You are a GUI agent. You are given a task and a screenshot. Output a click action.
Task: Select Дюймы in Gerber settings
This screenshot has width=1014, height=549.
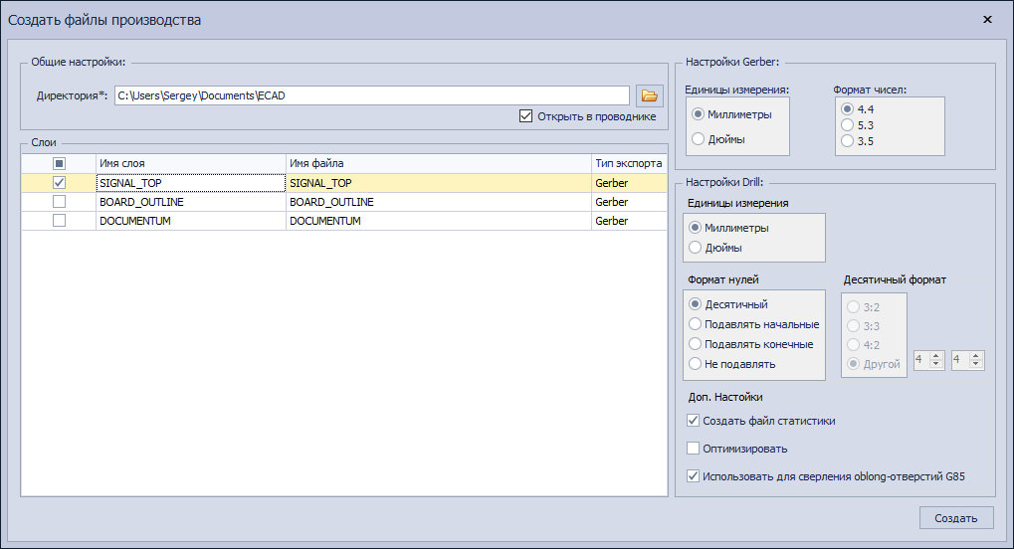tap(698, 139)
